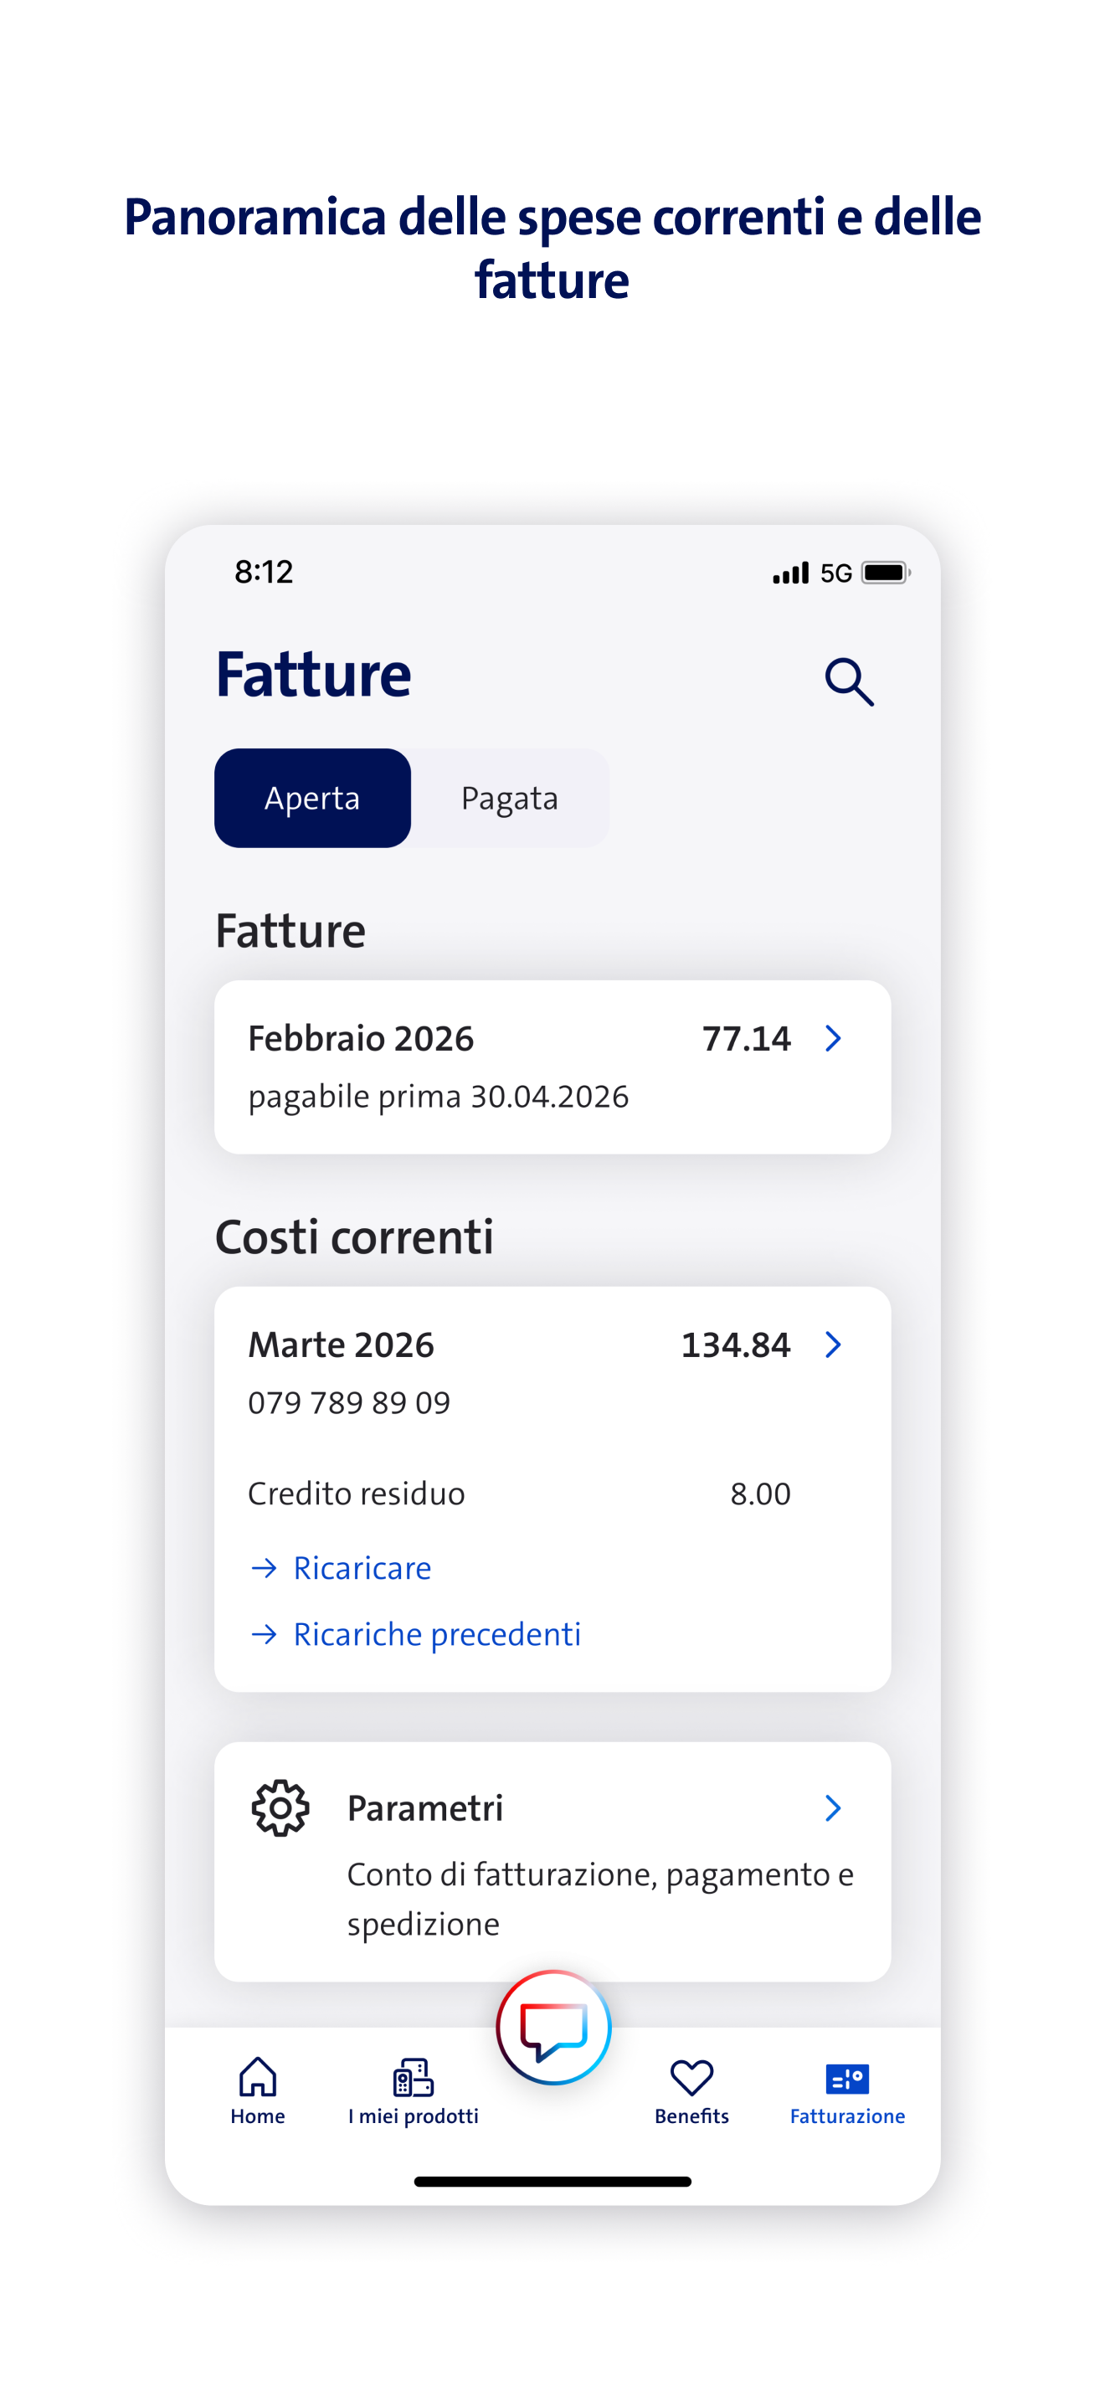Tap the home indicator bar
The width and height of the screenshot is (1105, 2401).
[x=552, y=2181]
